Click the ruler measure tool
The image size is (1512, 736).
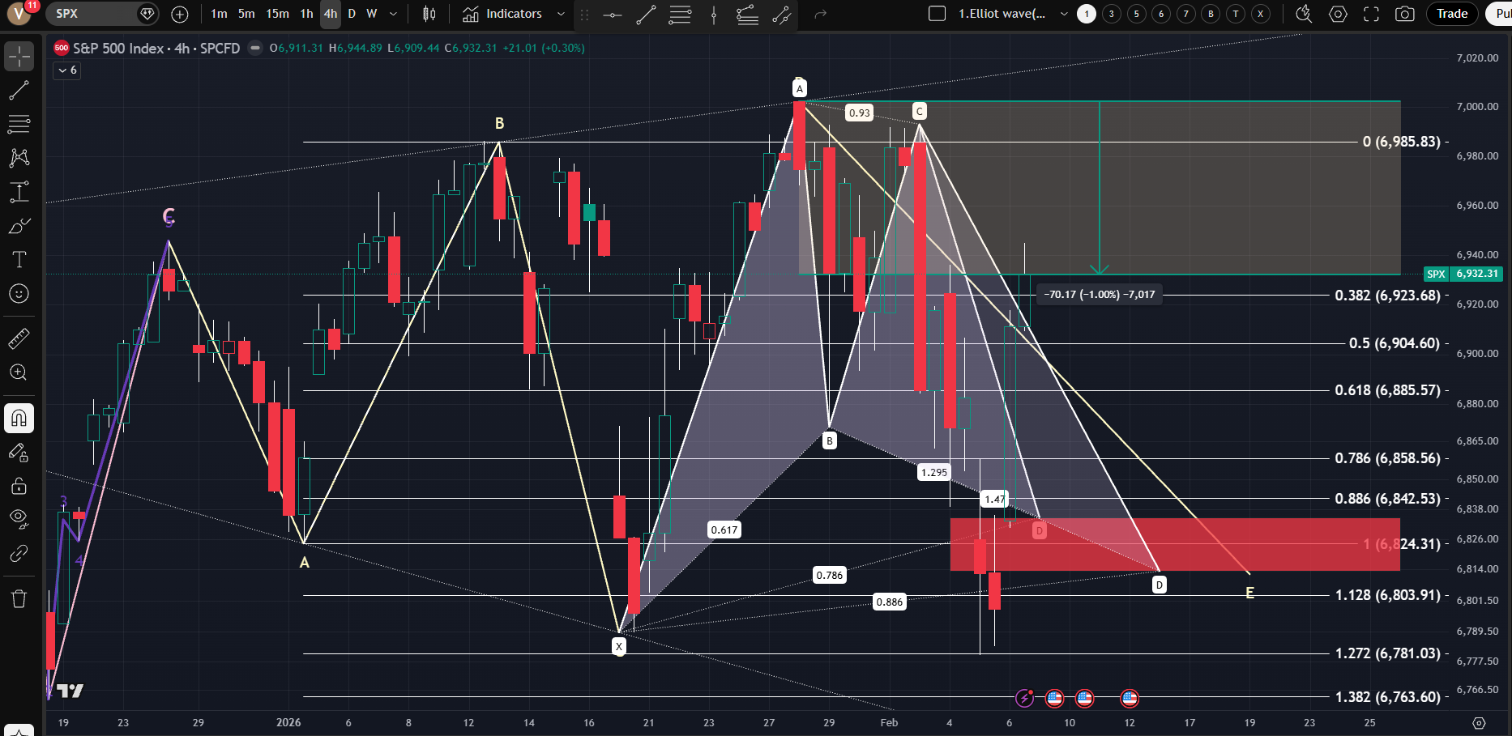pyautogui.click(x=19, y=338)
